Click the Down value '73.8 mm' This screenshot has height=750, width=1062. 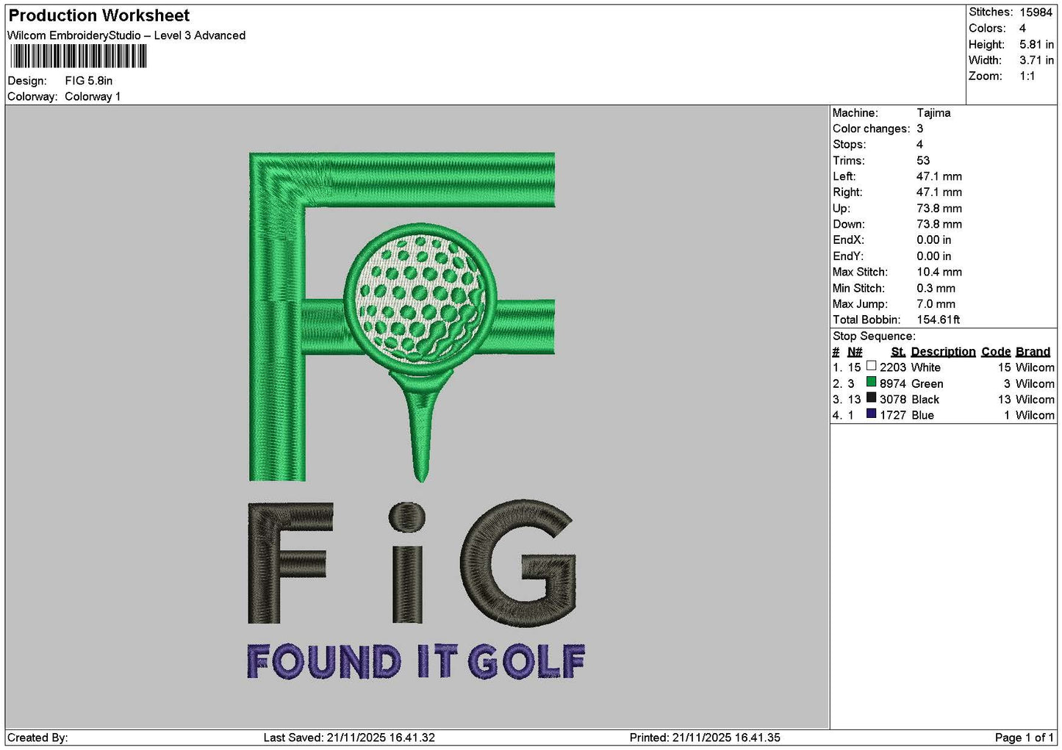point(939,225)
